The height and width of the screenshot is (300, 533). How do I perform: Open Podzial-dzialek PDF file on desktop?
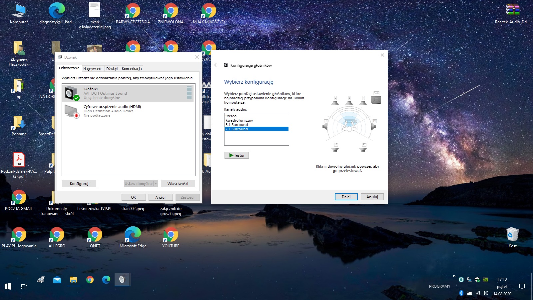(x=19, y=165)
